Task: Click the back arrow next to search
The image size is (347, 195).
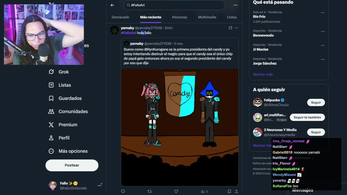Action: [x=112, y=5]
